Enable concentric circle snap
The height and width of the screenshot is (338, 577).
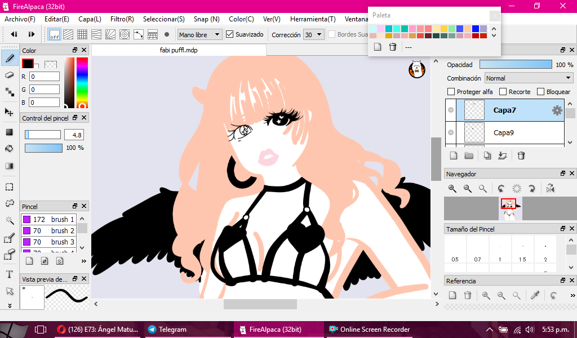click(125, 34)
